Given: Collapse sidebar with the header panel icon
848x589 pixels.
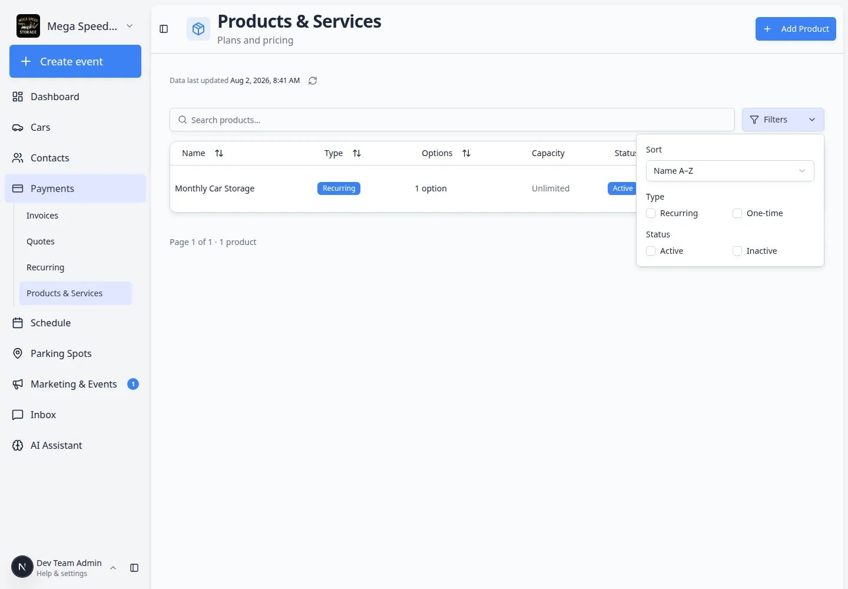Looking at the screenshot, I should (164, 29).
